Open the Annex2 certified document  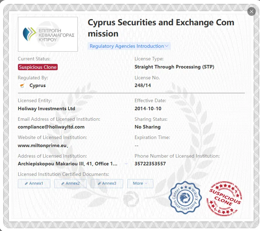[70, 183]
